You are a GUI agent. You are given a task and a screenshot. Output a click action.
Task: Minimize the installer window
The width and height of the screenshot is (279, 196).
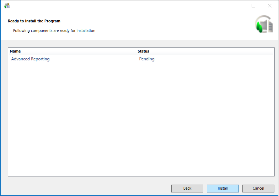(237, 6)
